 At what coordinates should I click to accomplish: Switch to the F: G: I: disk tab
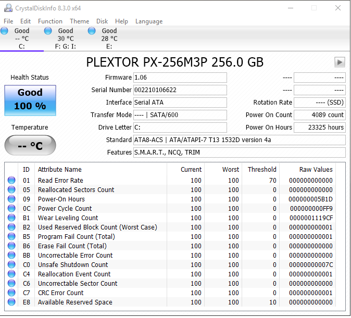[66, 39]
